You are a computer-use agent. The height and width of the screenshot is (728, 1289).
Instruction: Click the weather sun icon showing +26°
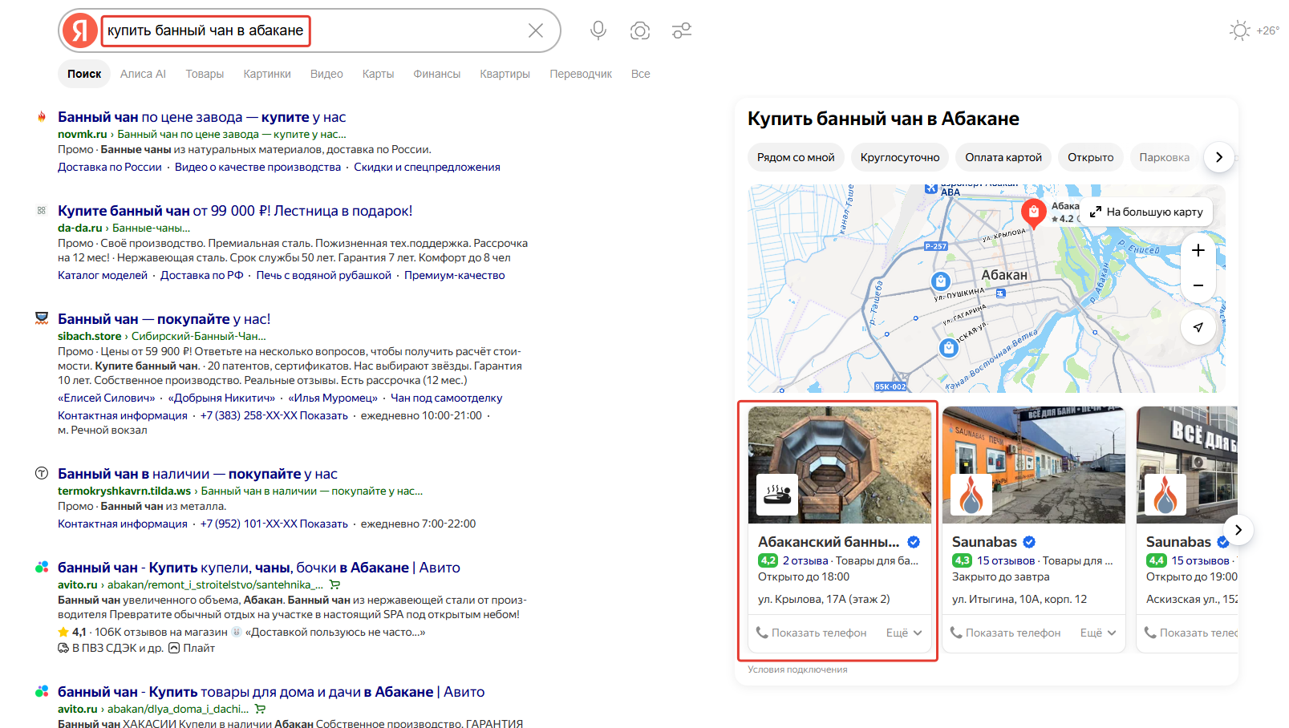[1240, 30]
